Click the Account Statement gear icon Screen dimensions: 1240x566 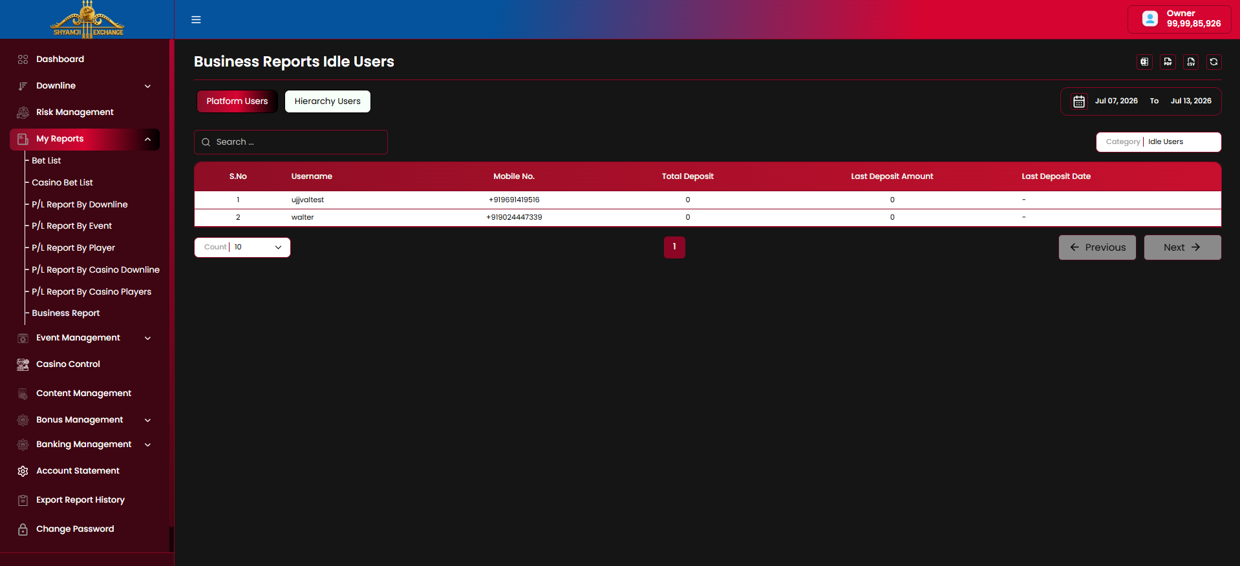23,471
